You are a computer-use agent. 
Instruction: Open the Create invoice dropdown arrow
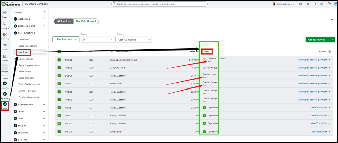point(332,39)
